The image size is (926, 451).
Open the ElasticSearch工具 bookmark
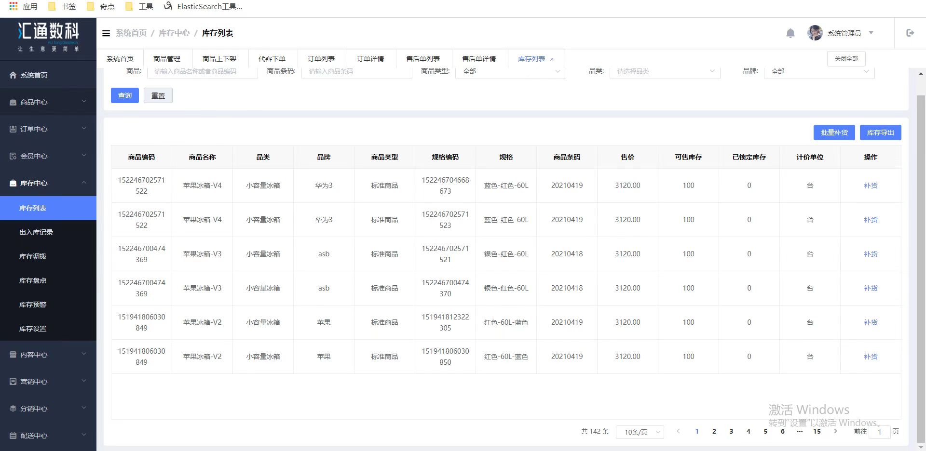click(x=203, y=6)
